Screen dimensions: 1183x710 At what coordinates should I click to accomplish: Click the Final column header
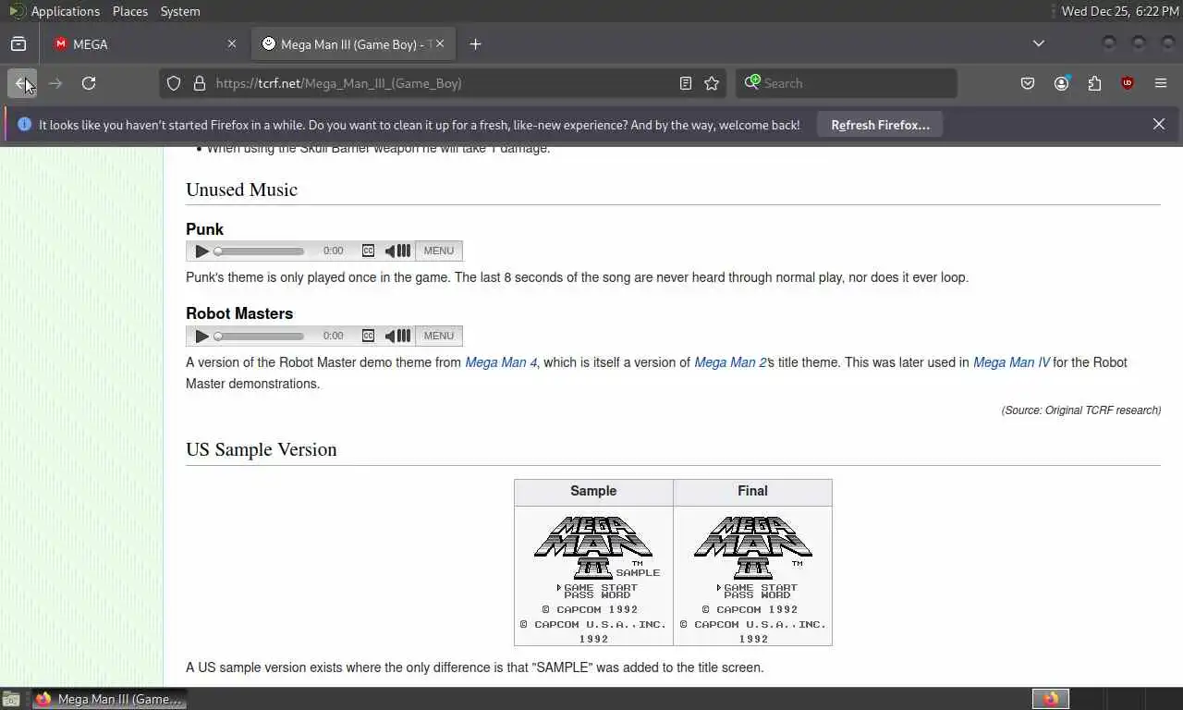(752, 491)
